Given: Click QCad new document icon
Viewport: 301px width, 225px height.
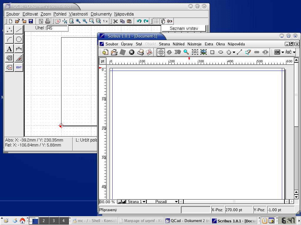Looking at the screenshot, I should (x=11, y=21).
